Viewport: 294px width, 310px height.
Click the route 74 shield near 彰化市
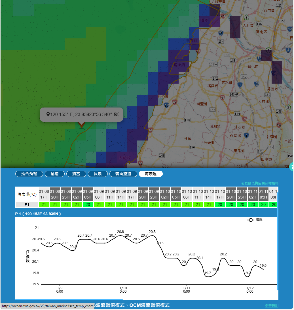point(257,83)
